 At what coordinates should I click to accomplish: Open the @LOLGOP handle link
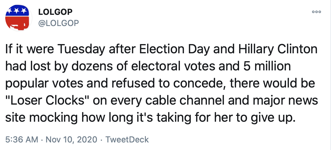click(x=59, y=22)
